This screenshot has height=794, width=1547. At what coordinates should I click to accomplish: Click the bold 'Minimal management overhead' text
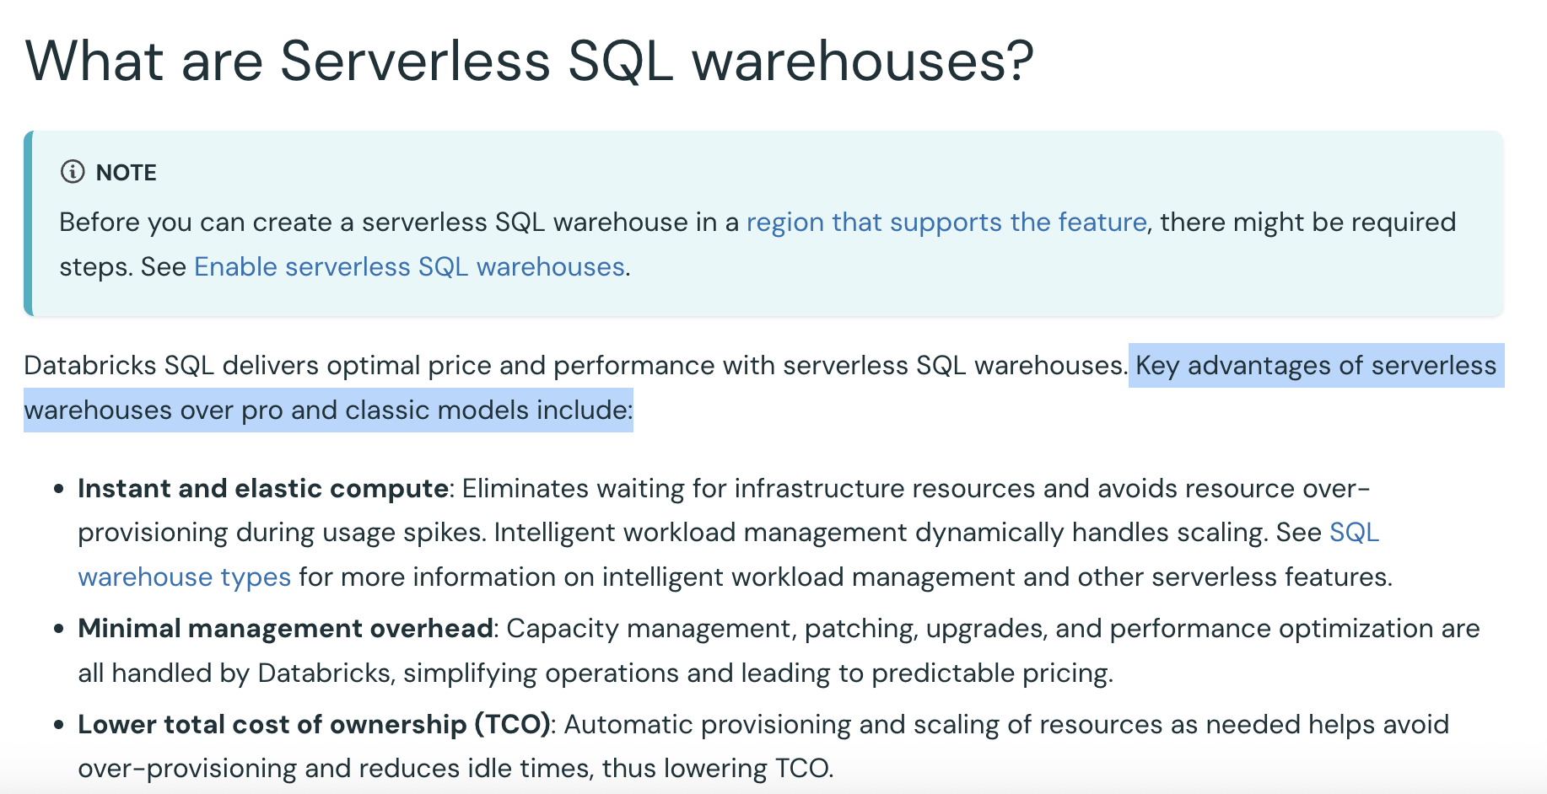[285, 628]
